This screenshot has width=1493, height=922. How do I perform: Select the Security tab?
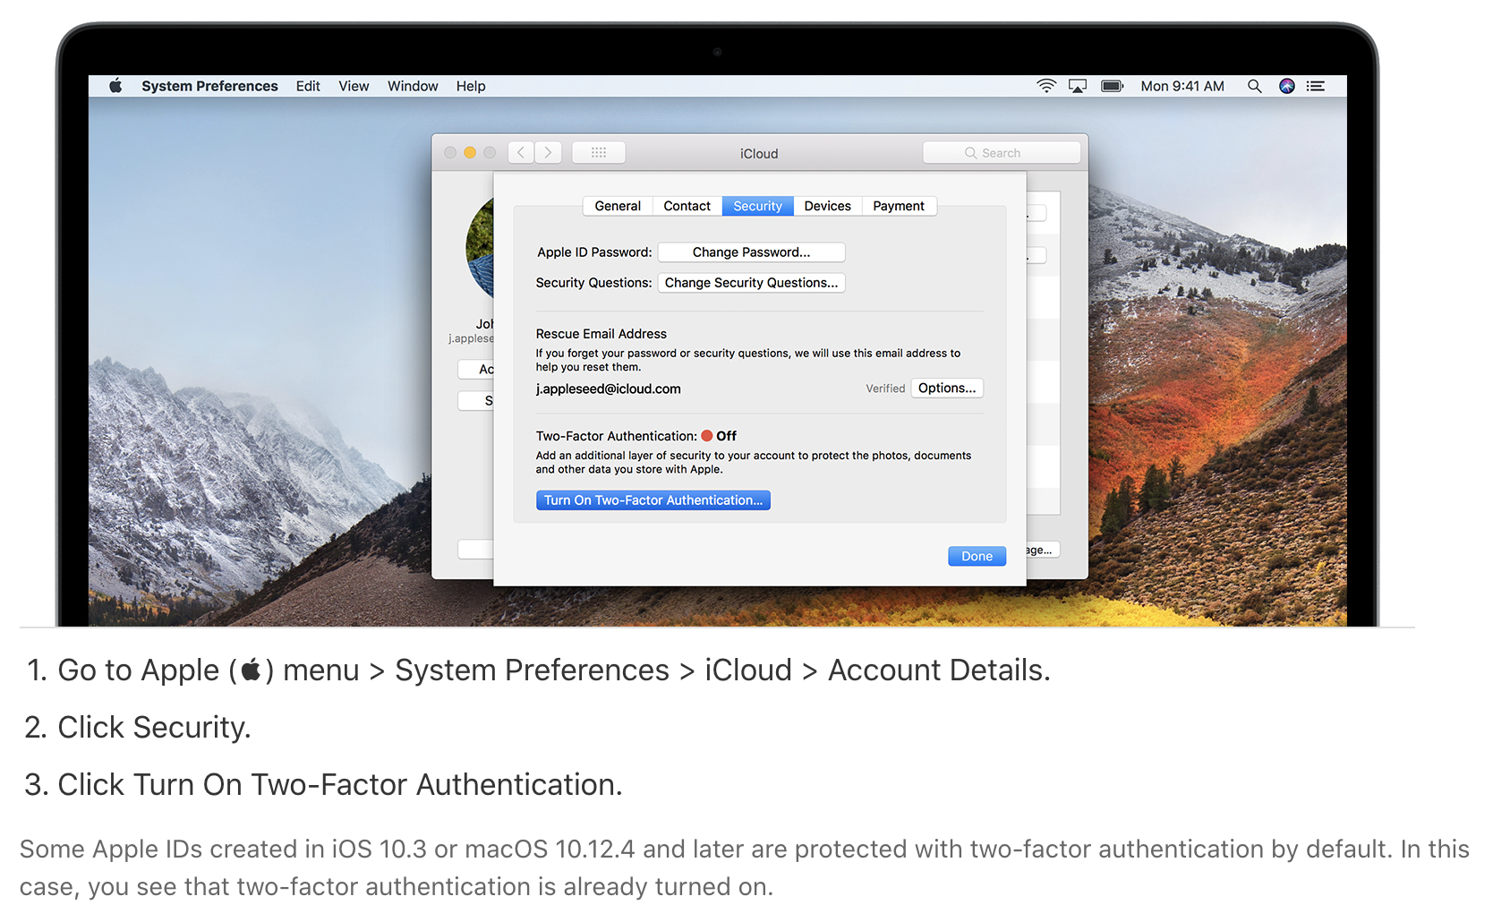pyautogui.click(x=757, y=206)
